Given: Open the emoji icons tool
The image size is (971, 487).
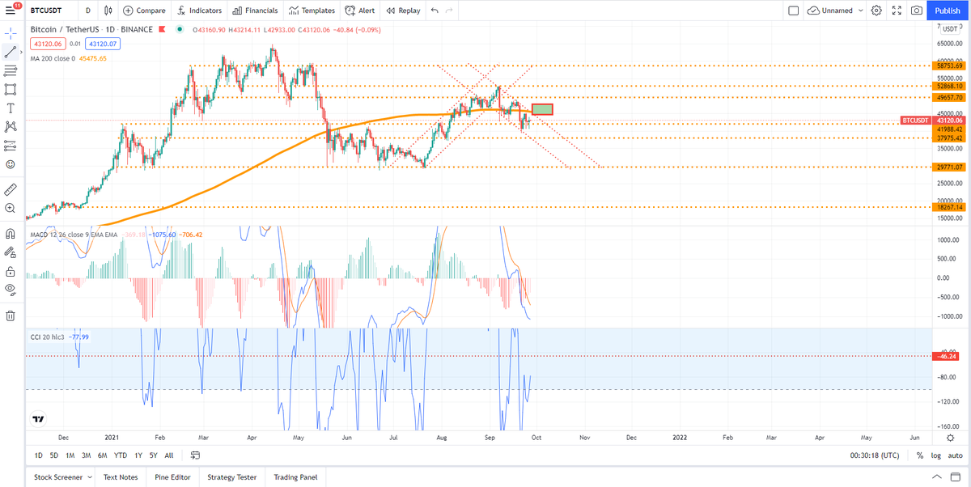Looking at the screenshot, I should (x=11, y=164).
